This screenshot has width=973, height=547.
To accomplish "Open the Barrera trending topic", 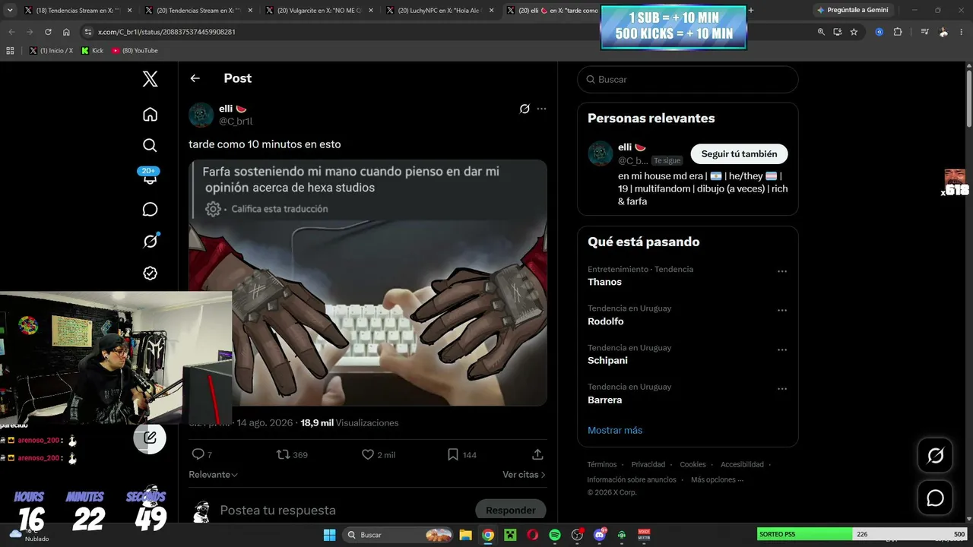I will point(604,400).
